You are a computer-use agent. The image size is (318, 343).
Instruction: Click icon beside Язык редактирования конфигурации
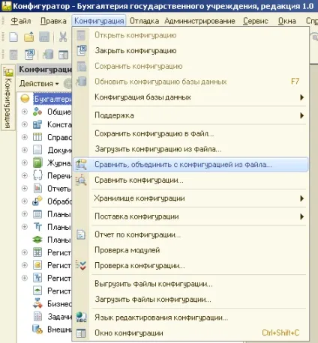82,318
